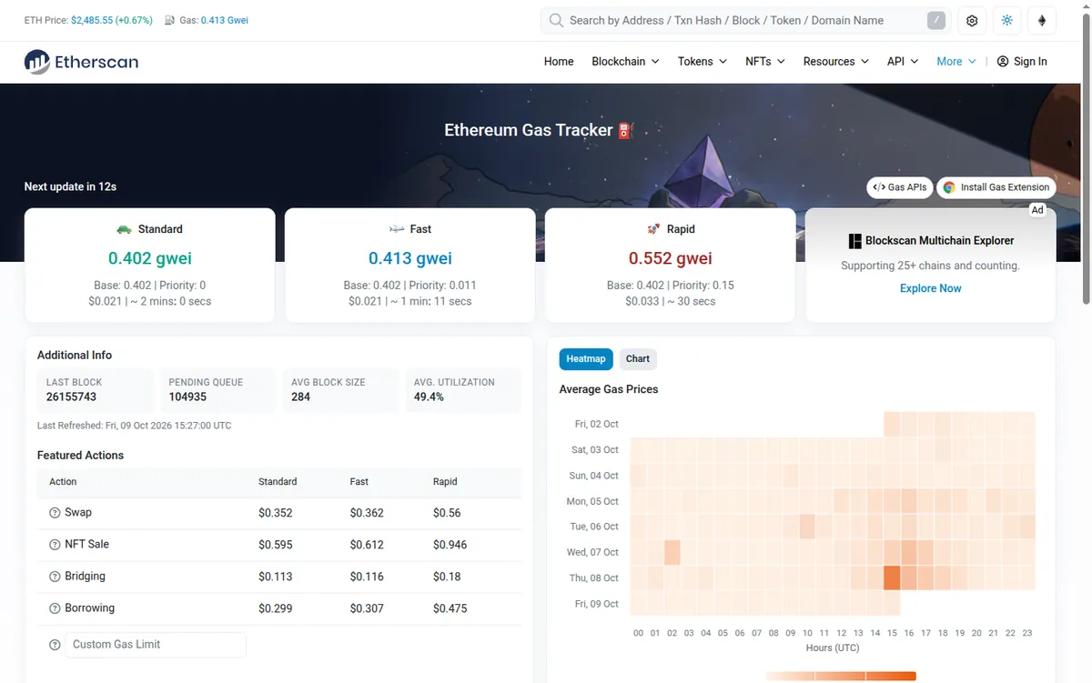Click the Standard car icon
The width and height of the screenshot is (1092, 683).
pyautogui.click(x=124, y=229)
